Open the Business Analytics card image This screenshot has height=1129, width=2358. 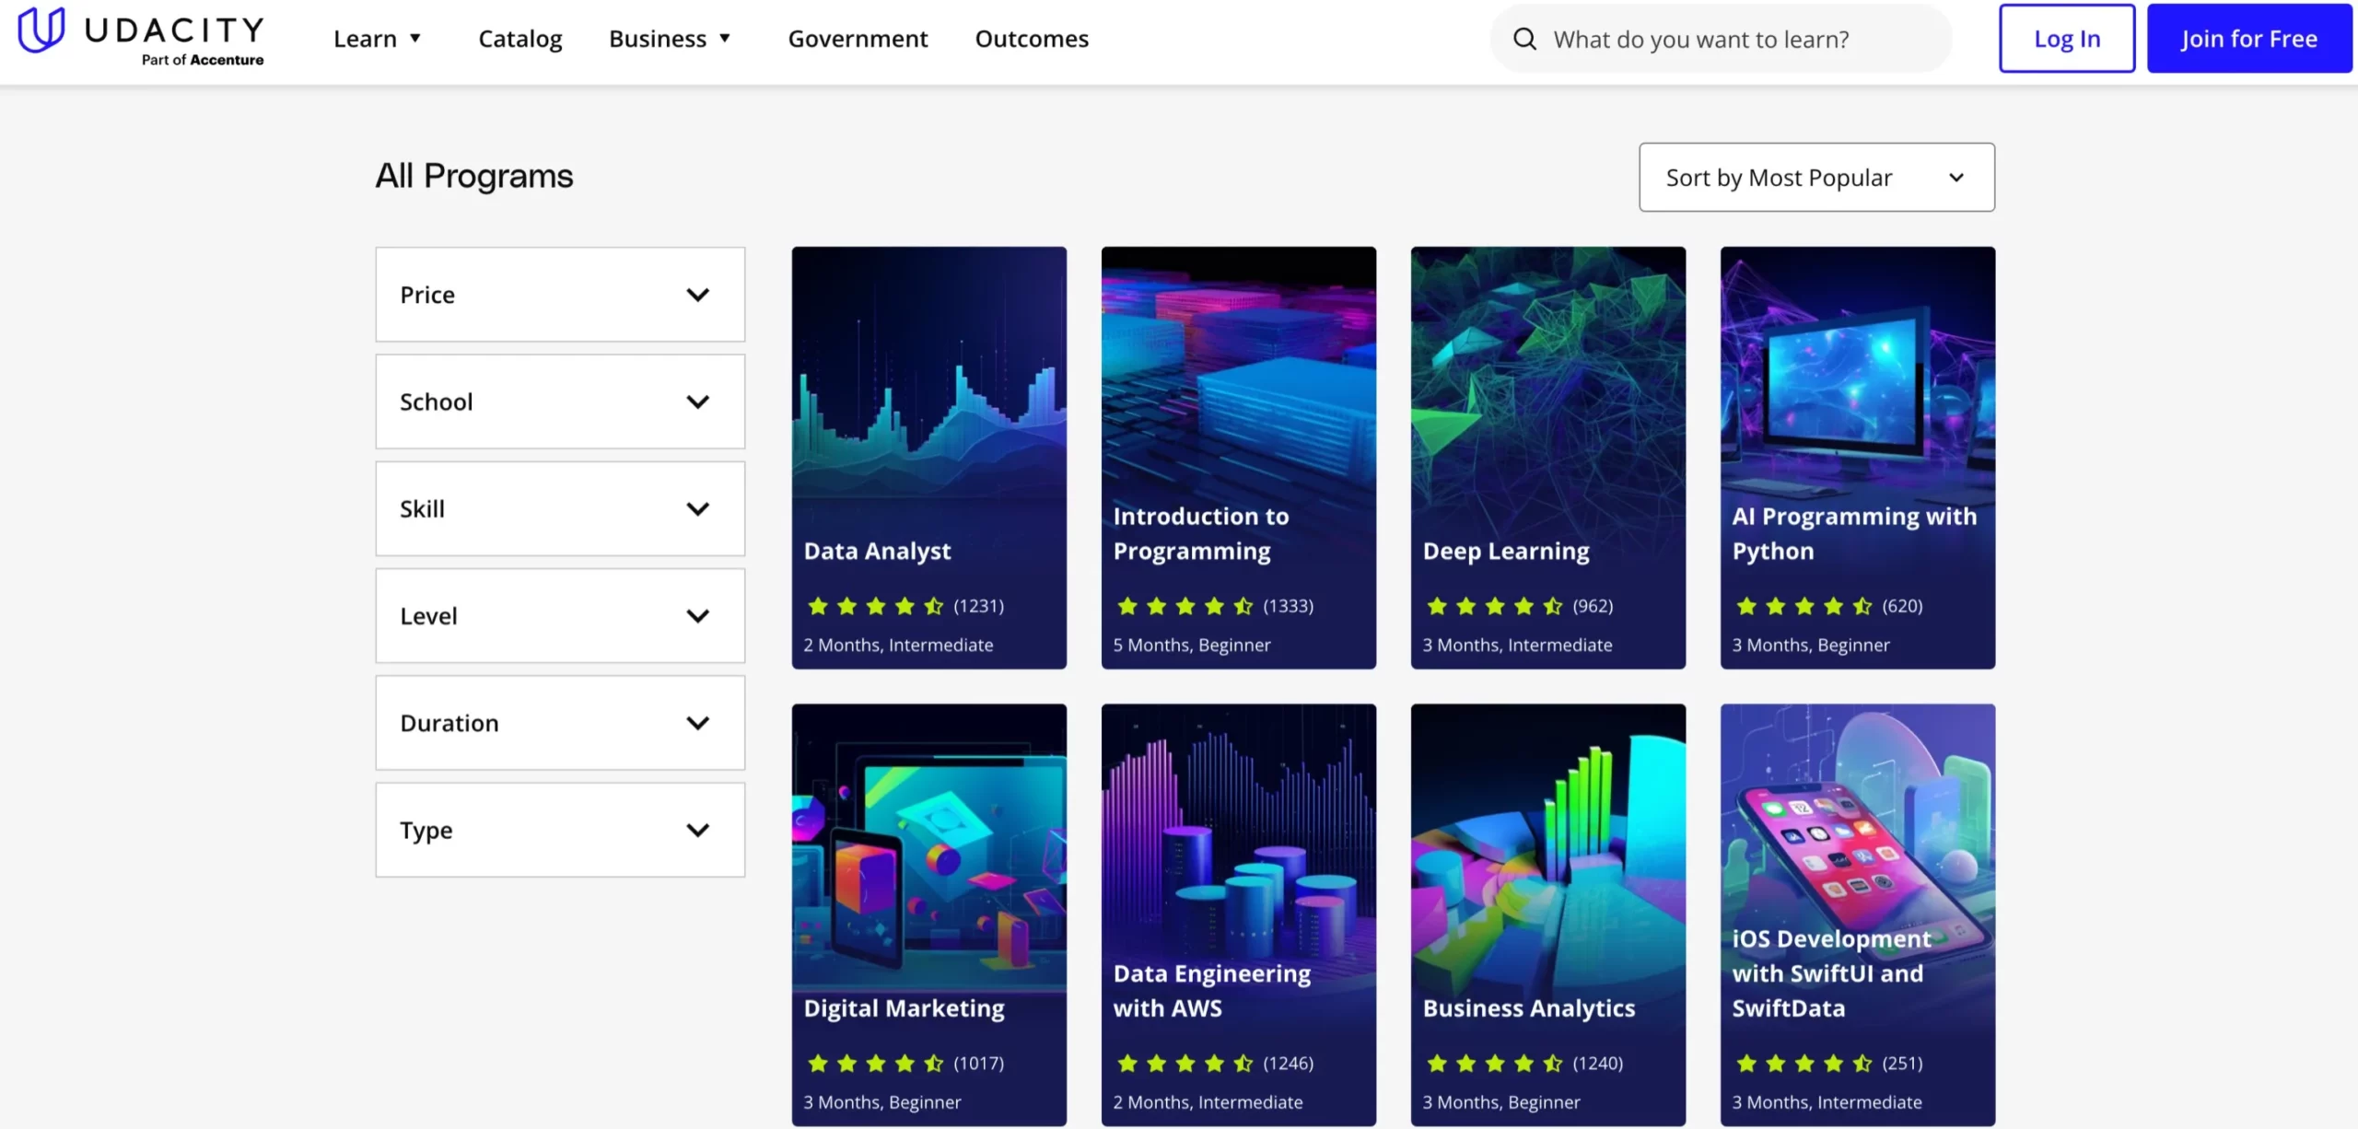coord(1548,847)
